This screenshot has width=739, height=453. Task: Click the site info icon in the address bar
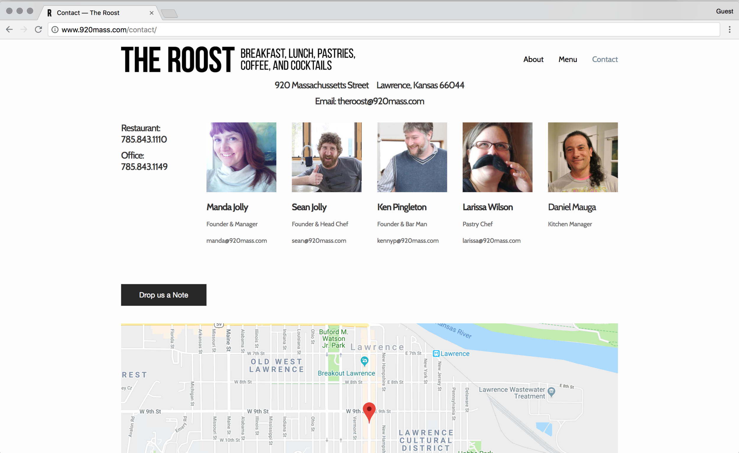tap(55, 30)
